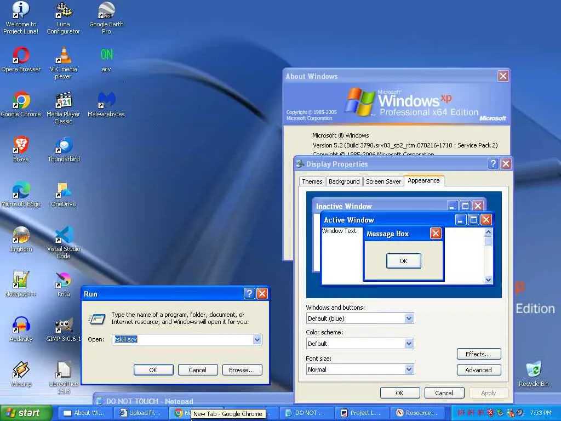Click OK in Display Properties

(x=399, y=392)
